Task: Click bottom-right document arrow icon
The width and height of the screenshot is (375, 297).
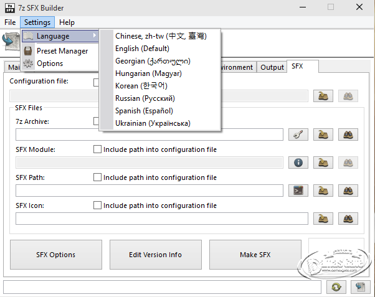Action: (361, 287)
